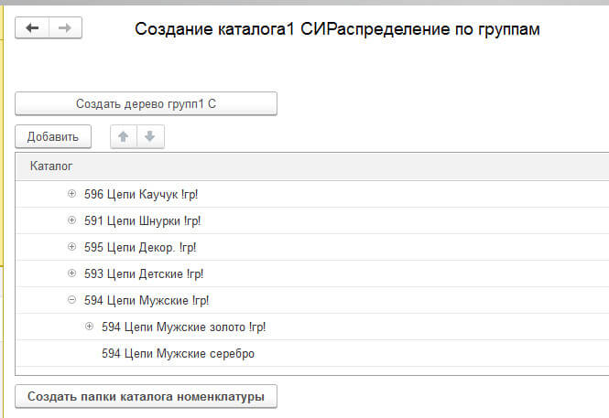Select the 595 Цепи Декор. row

click(140, 247)
